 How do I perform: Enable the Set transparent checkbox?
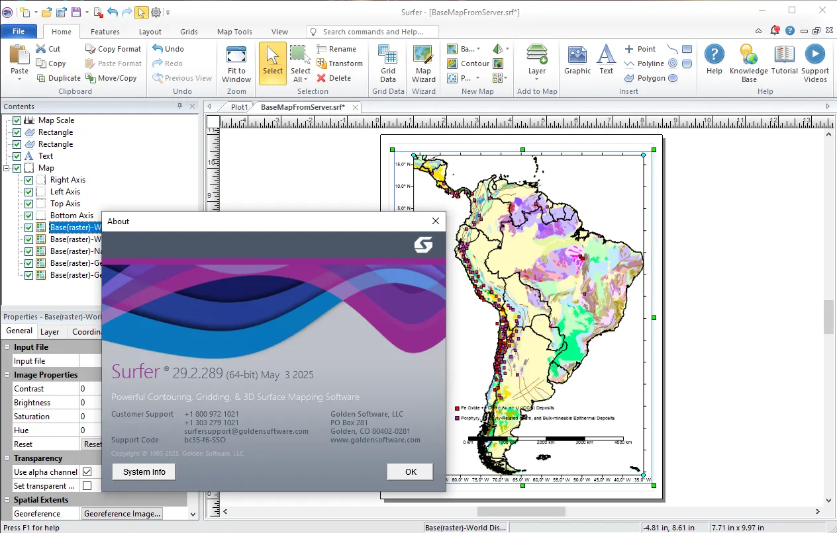[87, 486]
